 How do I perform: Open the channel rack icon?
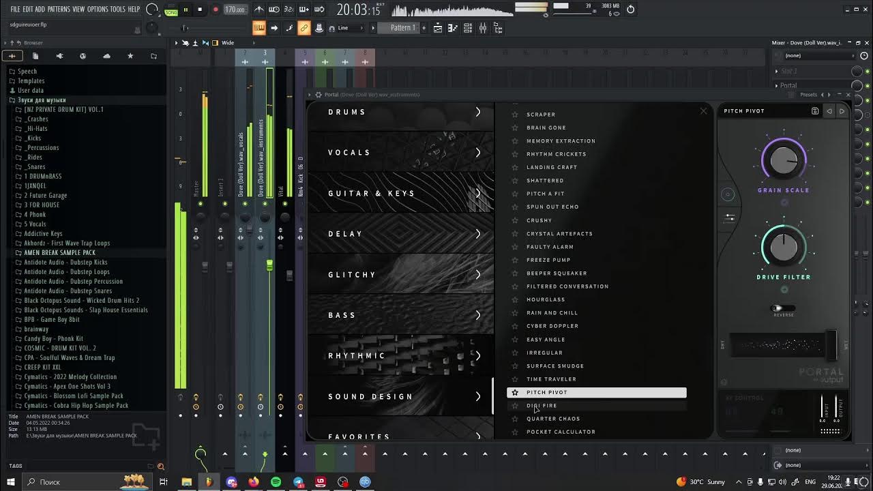point(468,28)
